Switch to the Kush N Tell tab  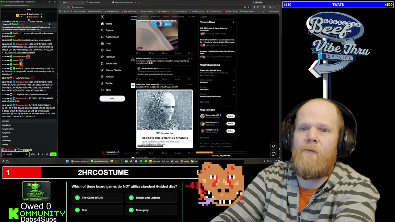155,17
